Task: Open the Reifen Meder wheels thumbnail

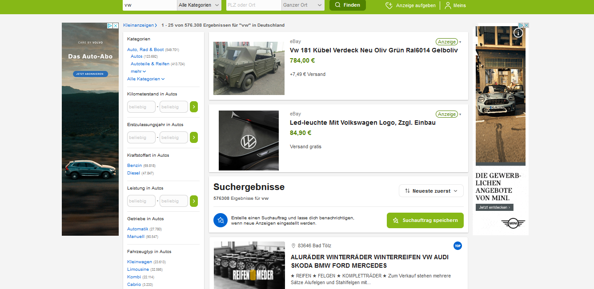Action: [x=249, y=265]
